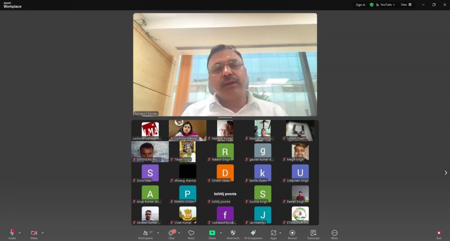Open the React emoji menu
This screenshot has width=450, height=241.
191,234
